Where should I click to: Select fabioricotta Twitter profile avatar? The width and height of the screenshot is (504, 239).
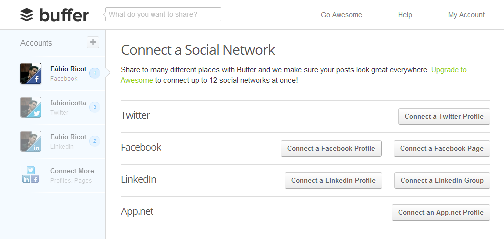click(31, 107)
